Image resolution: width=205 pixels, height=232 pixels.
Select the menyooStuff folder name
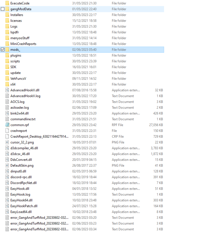(20, 38)
